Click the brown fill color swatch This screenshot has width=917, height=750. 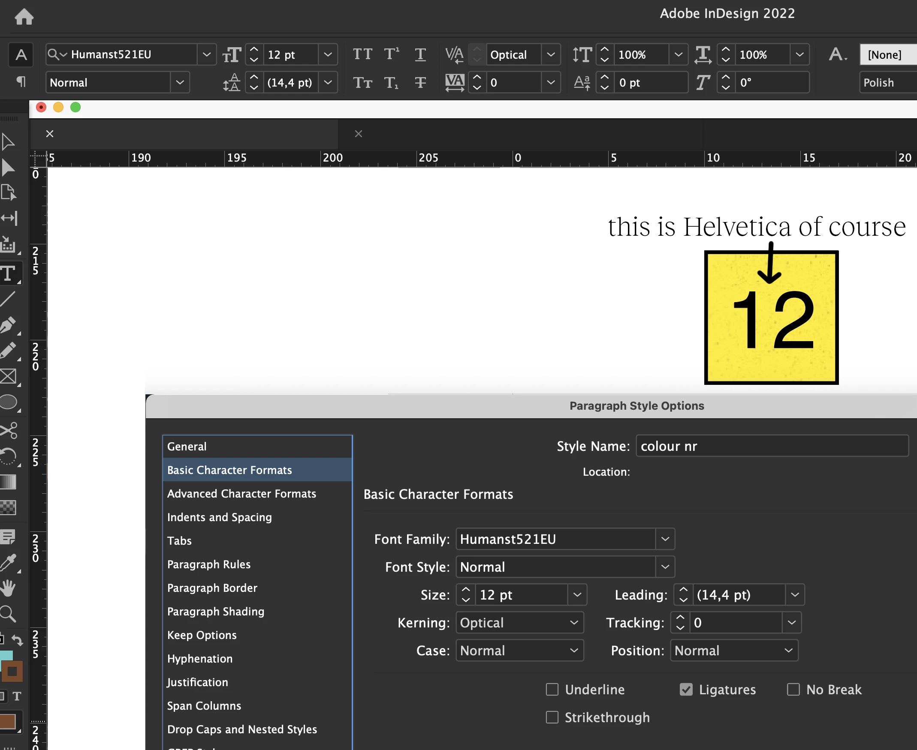pos(8,721)
